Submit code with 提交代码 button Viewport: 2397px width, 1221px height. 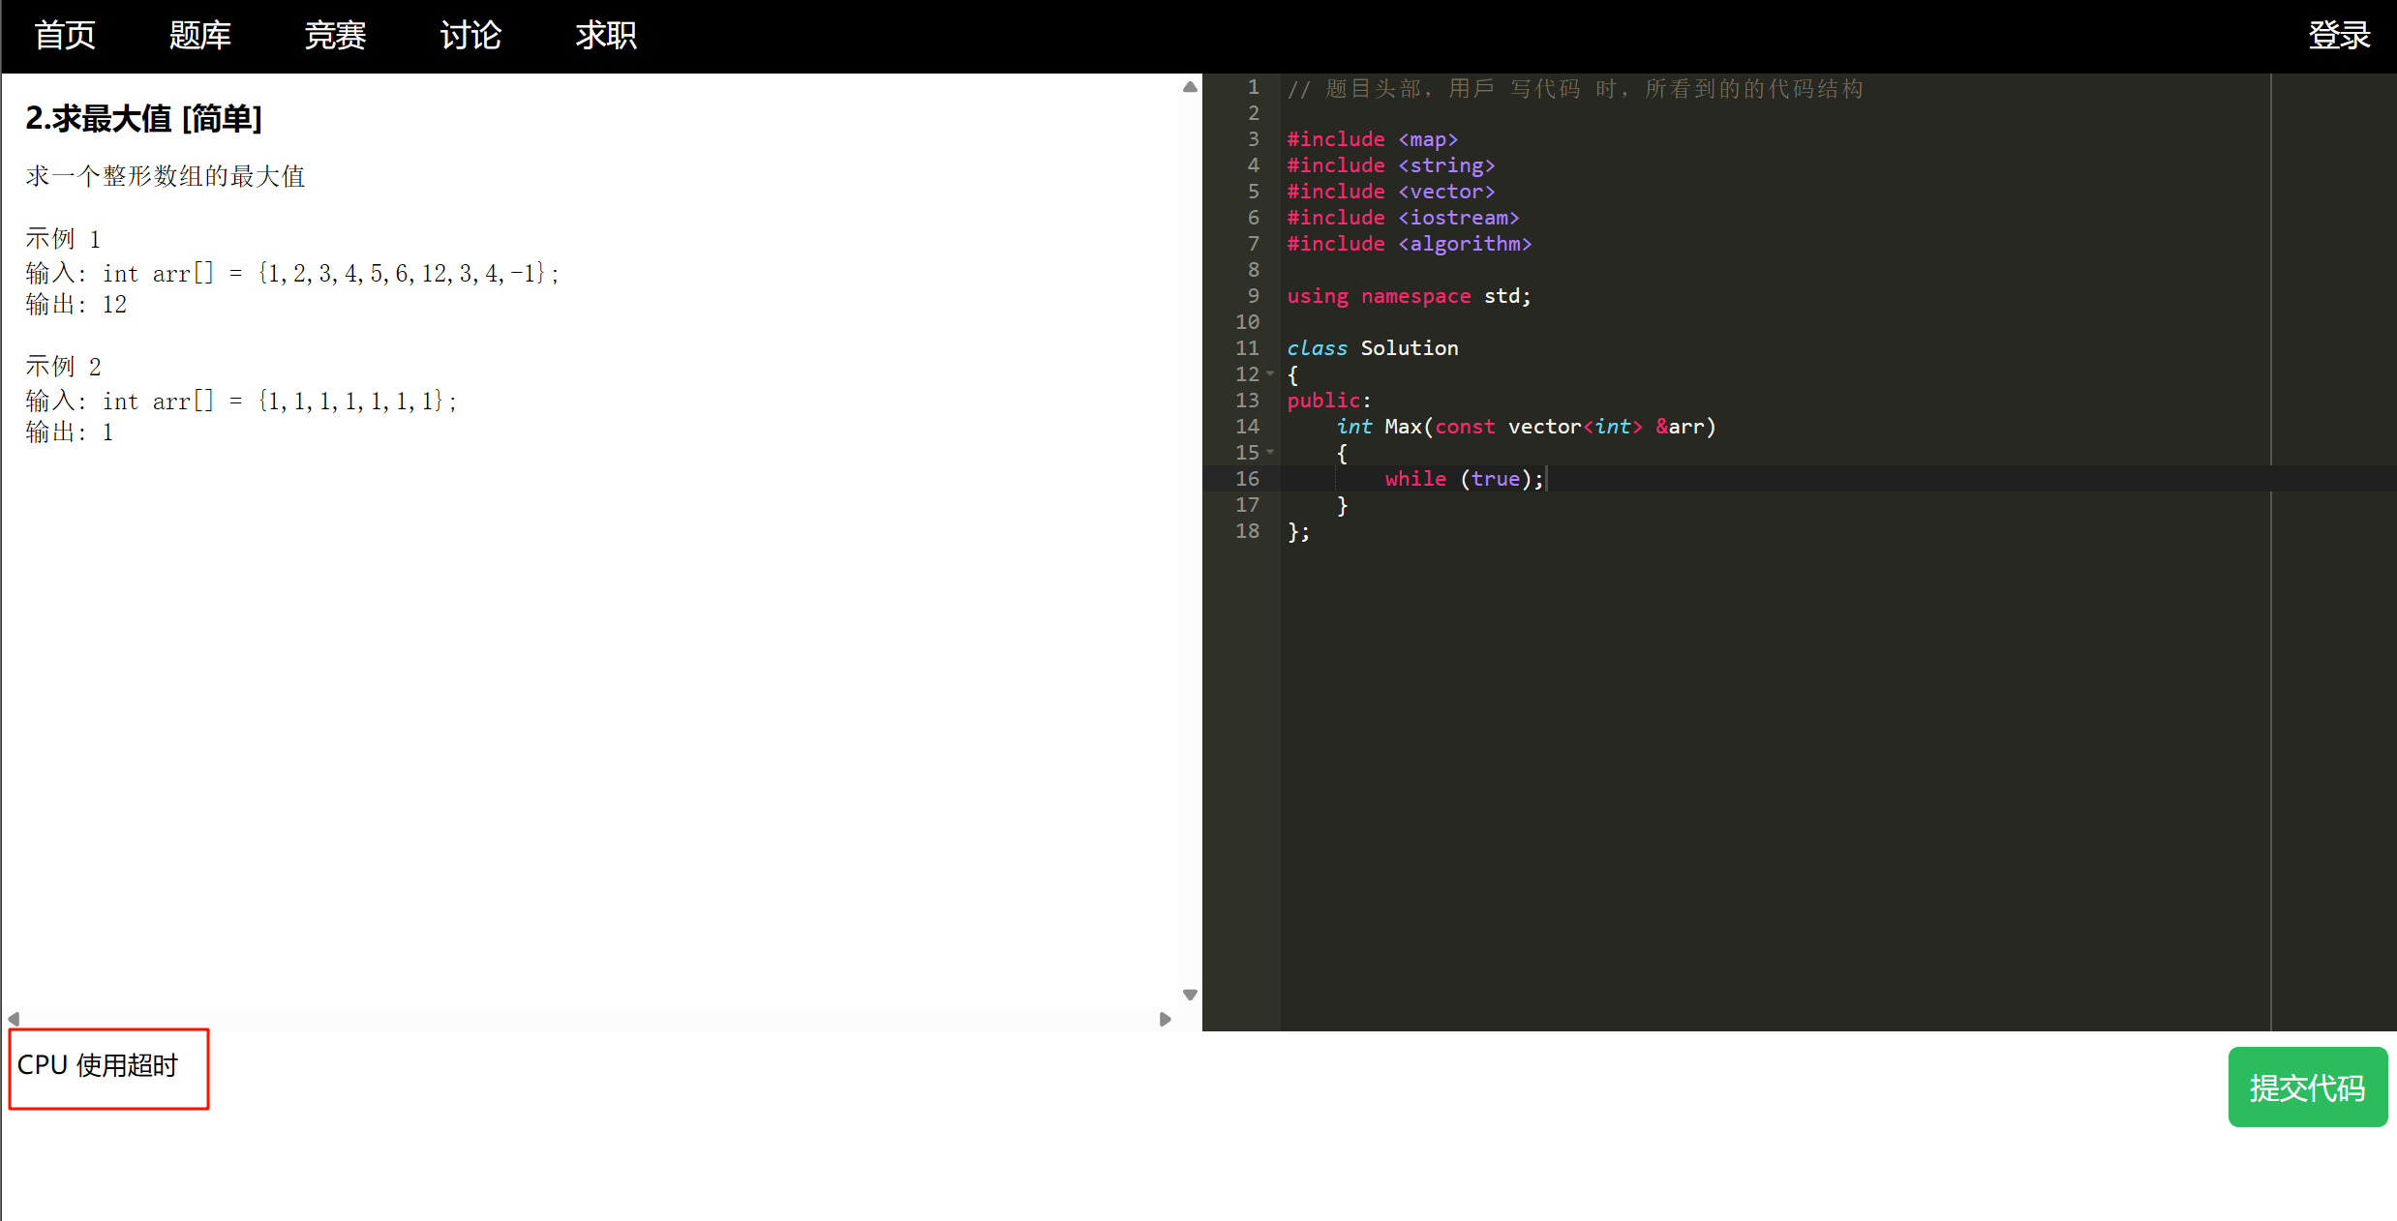[2308, 1087]
